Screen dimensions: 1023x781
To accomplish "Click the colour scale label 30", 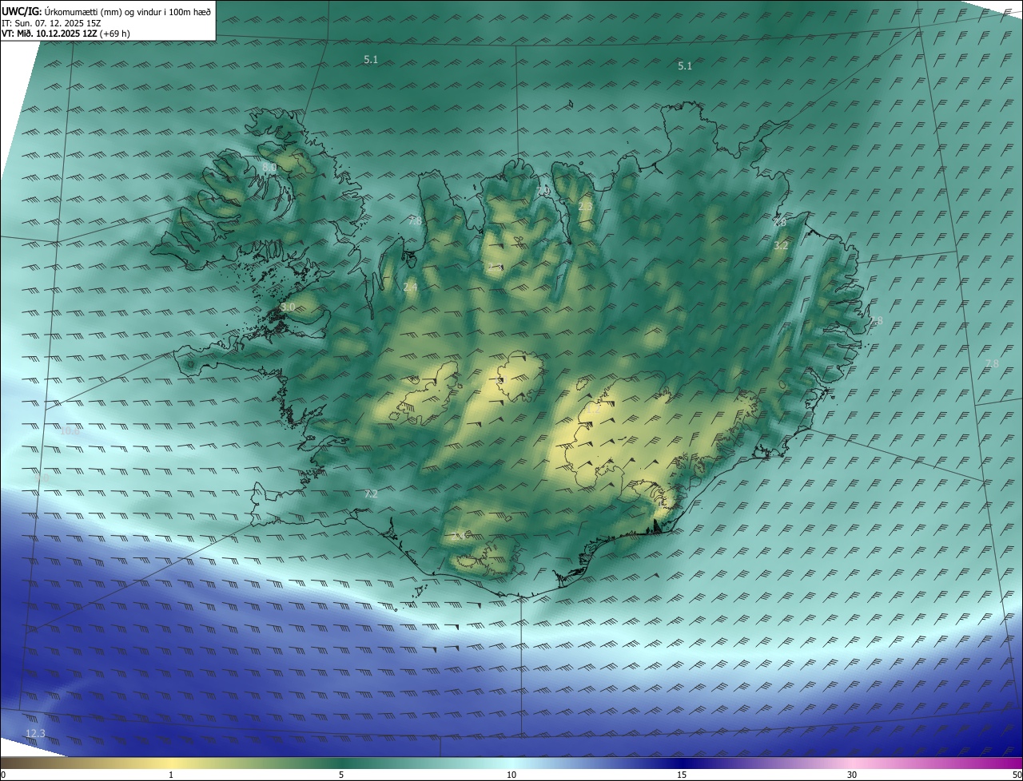I will click(x=852, y=775).
